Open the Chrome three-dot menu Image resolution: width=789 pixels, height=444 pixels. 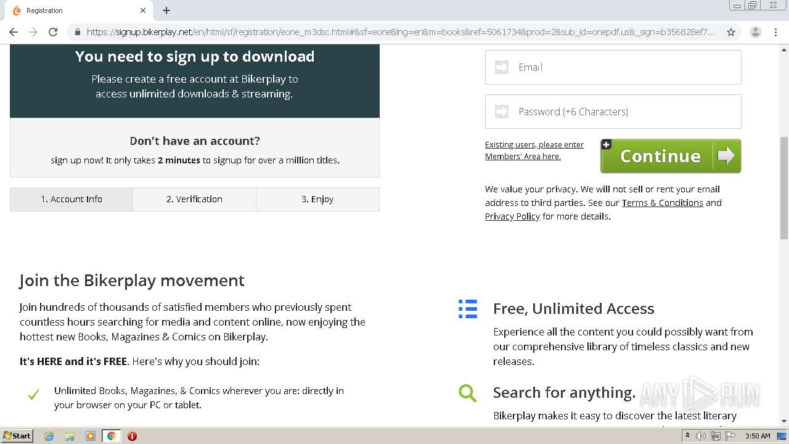(775, 32)
